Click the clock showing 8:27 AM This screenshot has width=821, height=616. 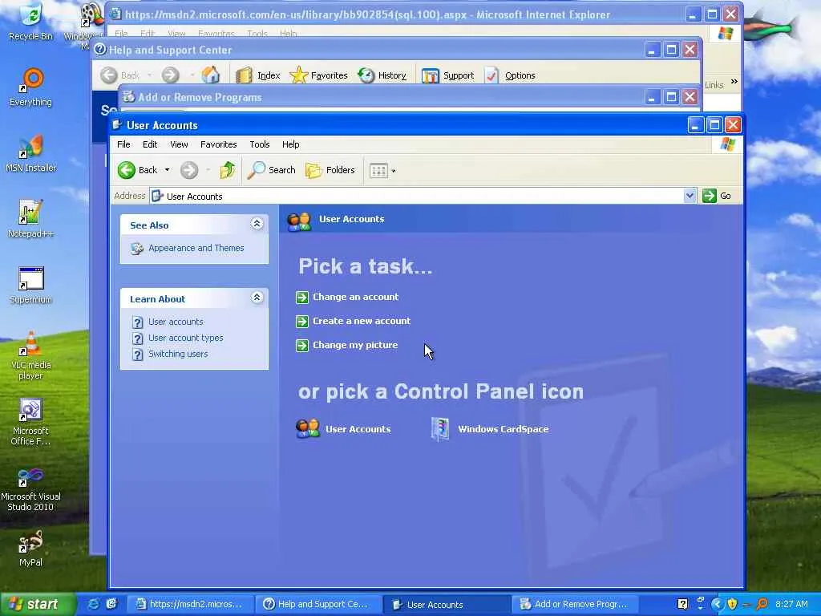(x=791, y=604)
